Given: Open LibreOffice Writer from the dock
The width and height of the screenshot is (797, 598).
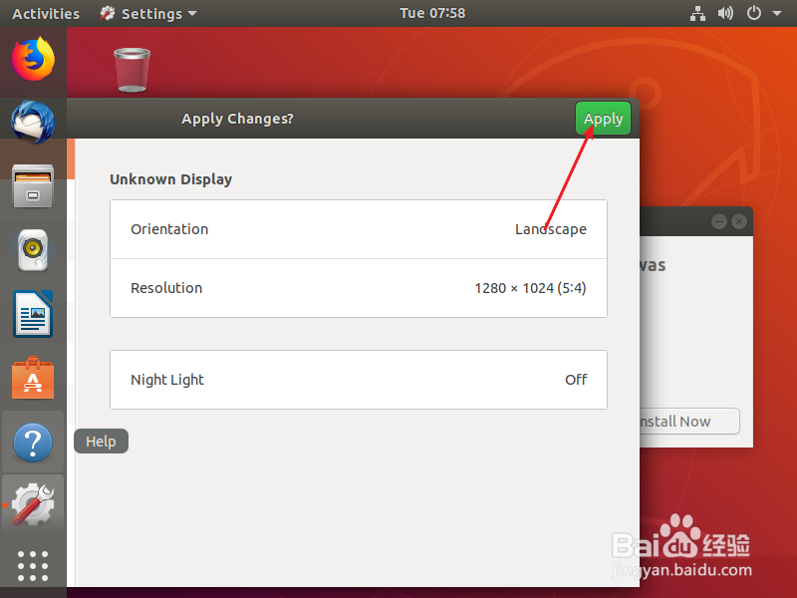Looking at the screenshot, I should point(32,314).
